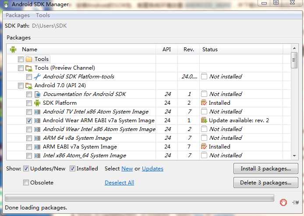This screenshot has height=216, width=304.
Task: Click the Android robot icon in Name header
Action: [x=13, y=50]
